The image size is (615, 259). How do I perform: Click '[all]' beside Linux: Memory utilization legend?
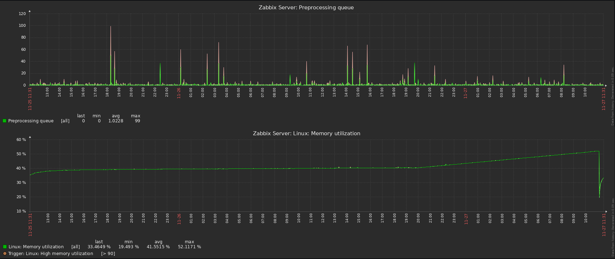pos(76,247)
